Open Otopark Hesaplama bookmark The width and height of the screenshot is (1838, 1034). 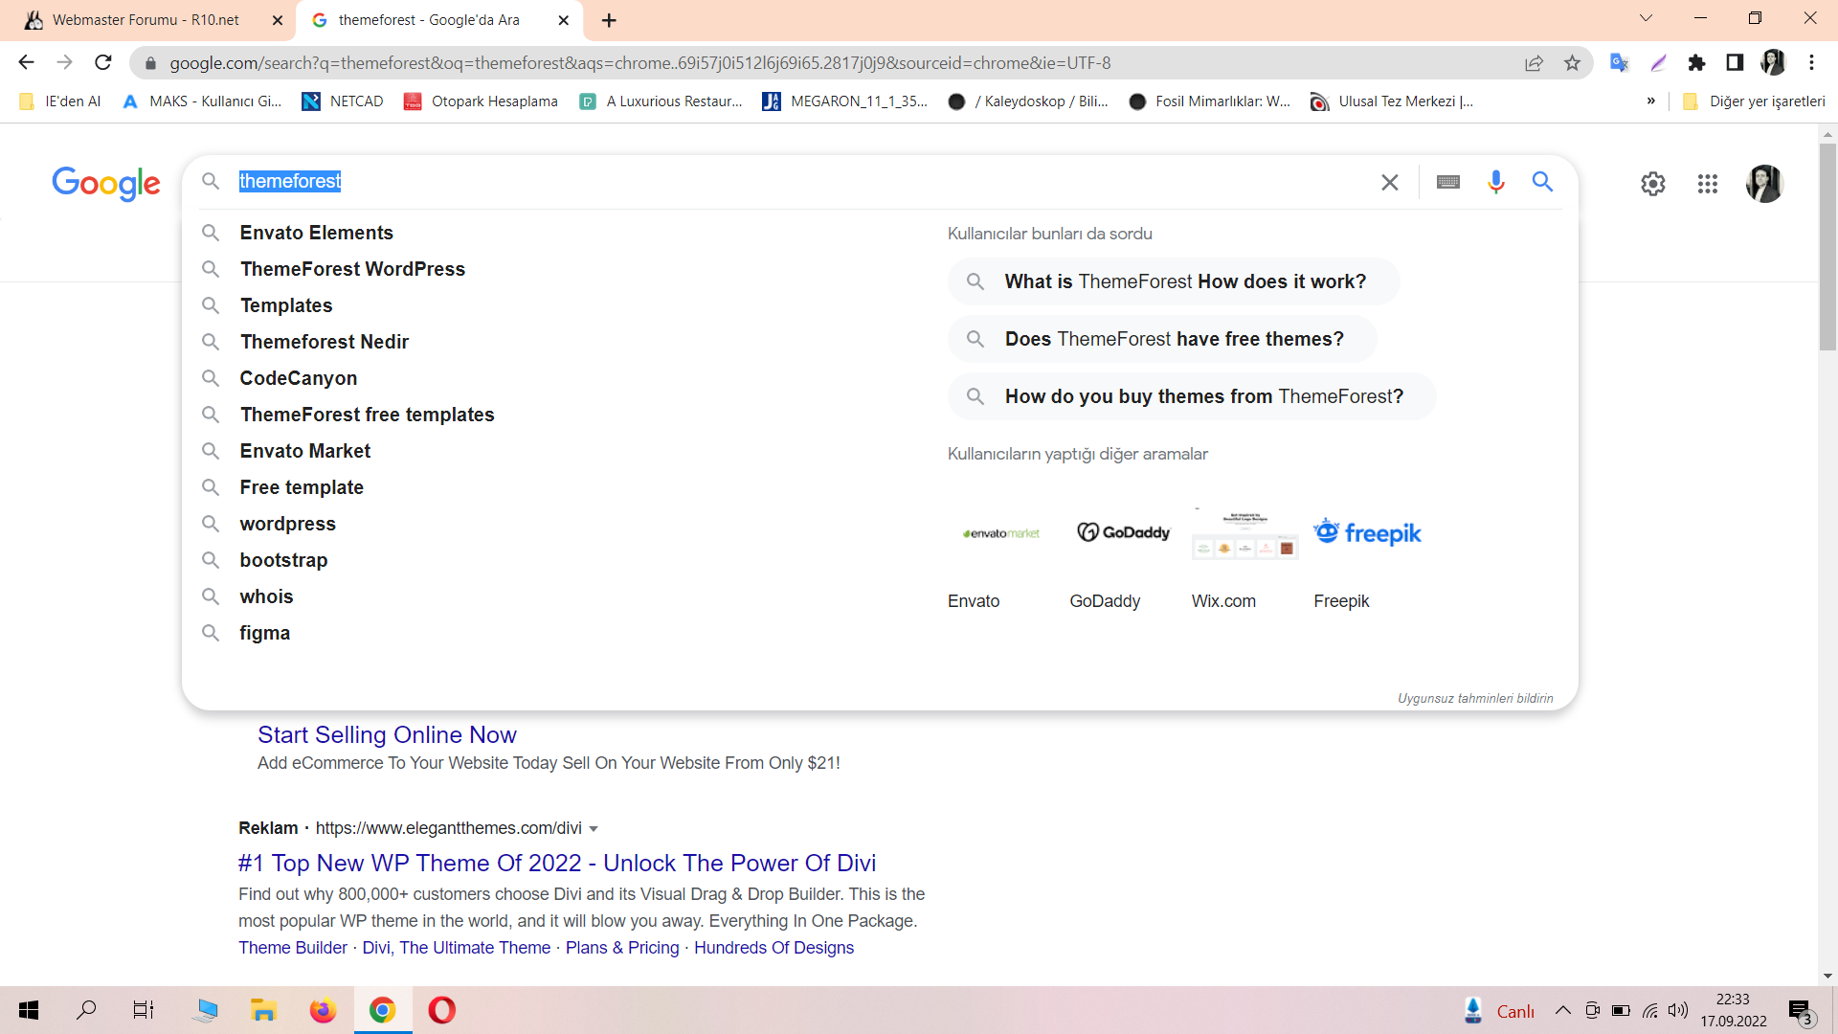tap(481, 101)
